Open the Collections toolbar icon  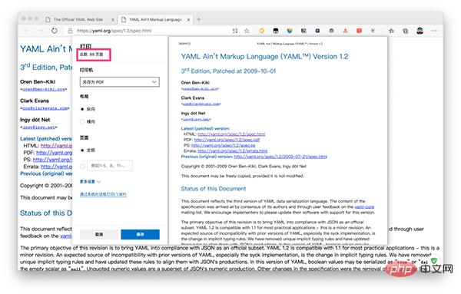coord(406,31)
